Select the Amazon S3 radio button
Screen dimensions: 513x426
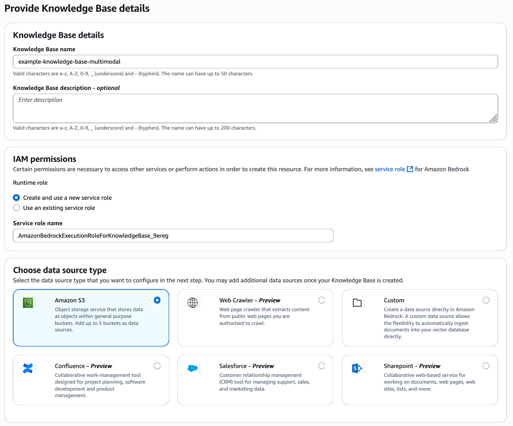[157, 300]
